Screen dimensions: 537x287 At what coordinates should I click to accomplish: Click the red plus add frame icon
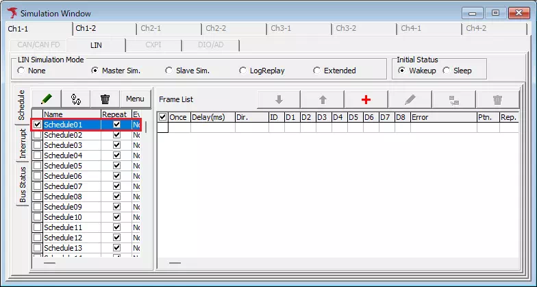(x=366, y=99)
